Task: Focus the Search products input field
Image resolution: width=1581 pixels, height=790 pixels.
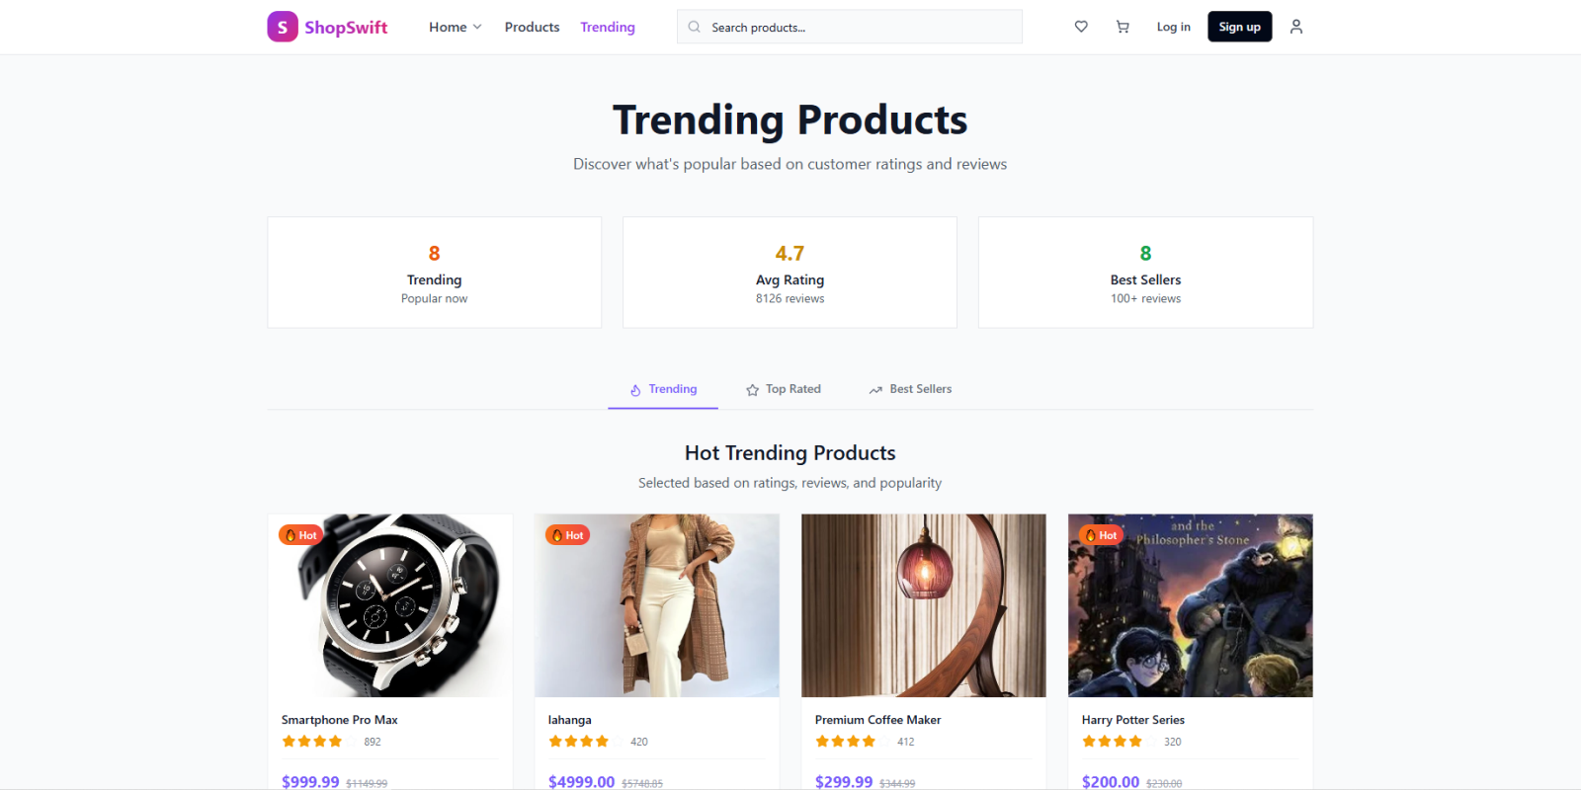Action: tap(860, 27)
